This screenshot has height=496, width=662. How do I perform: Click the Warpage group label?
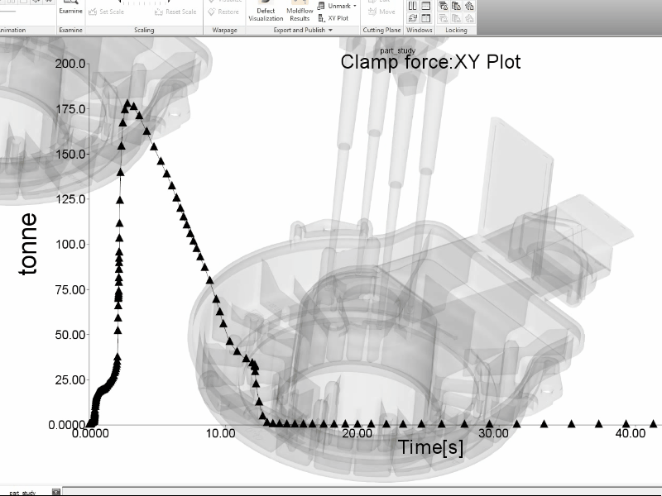[224, 30]
